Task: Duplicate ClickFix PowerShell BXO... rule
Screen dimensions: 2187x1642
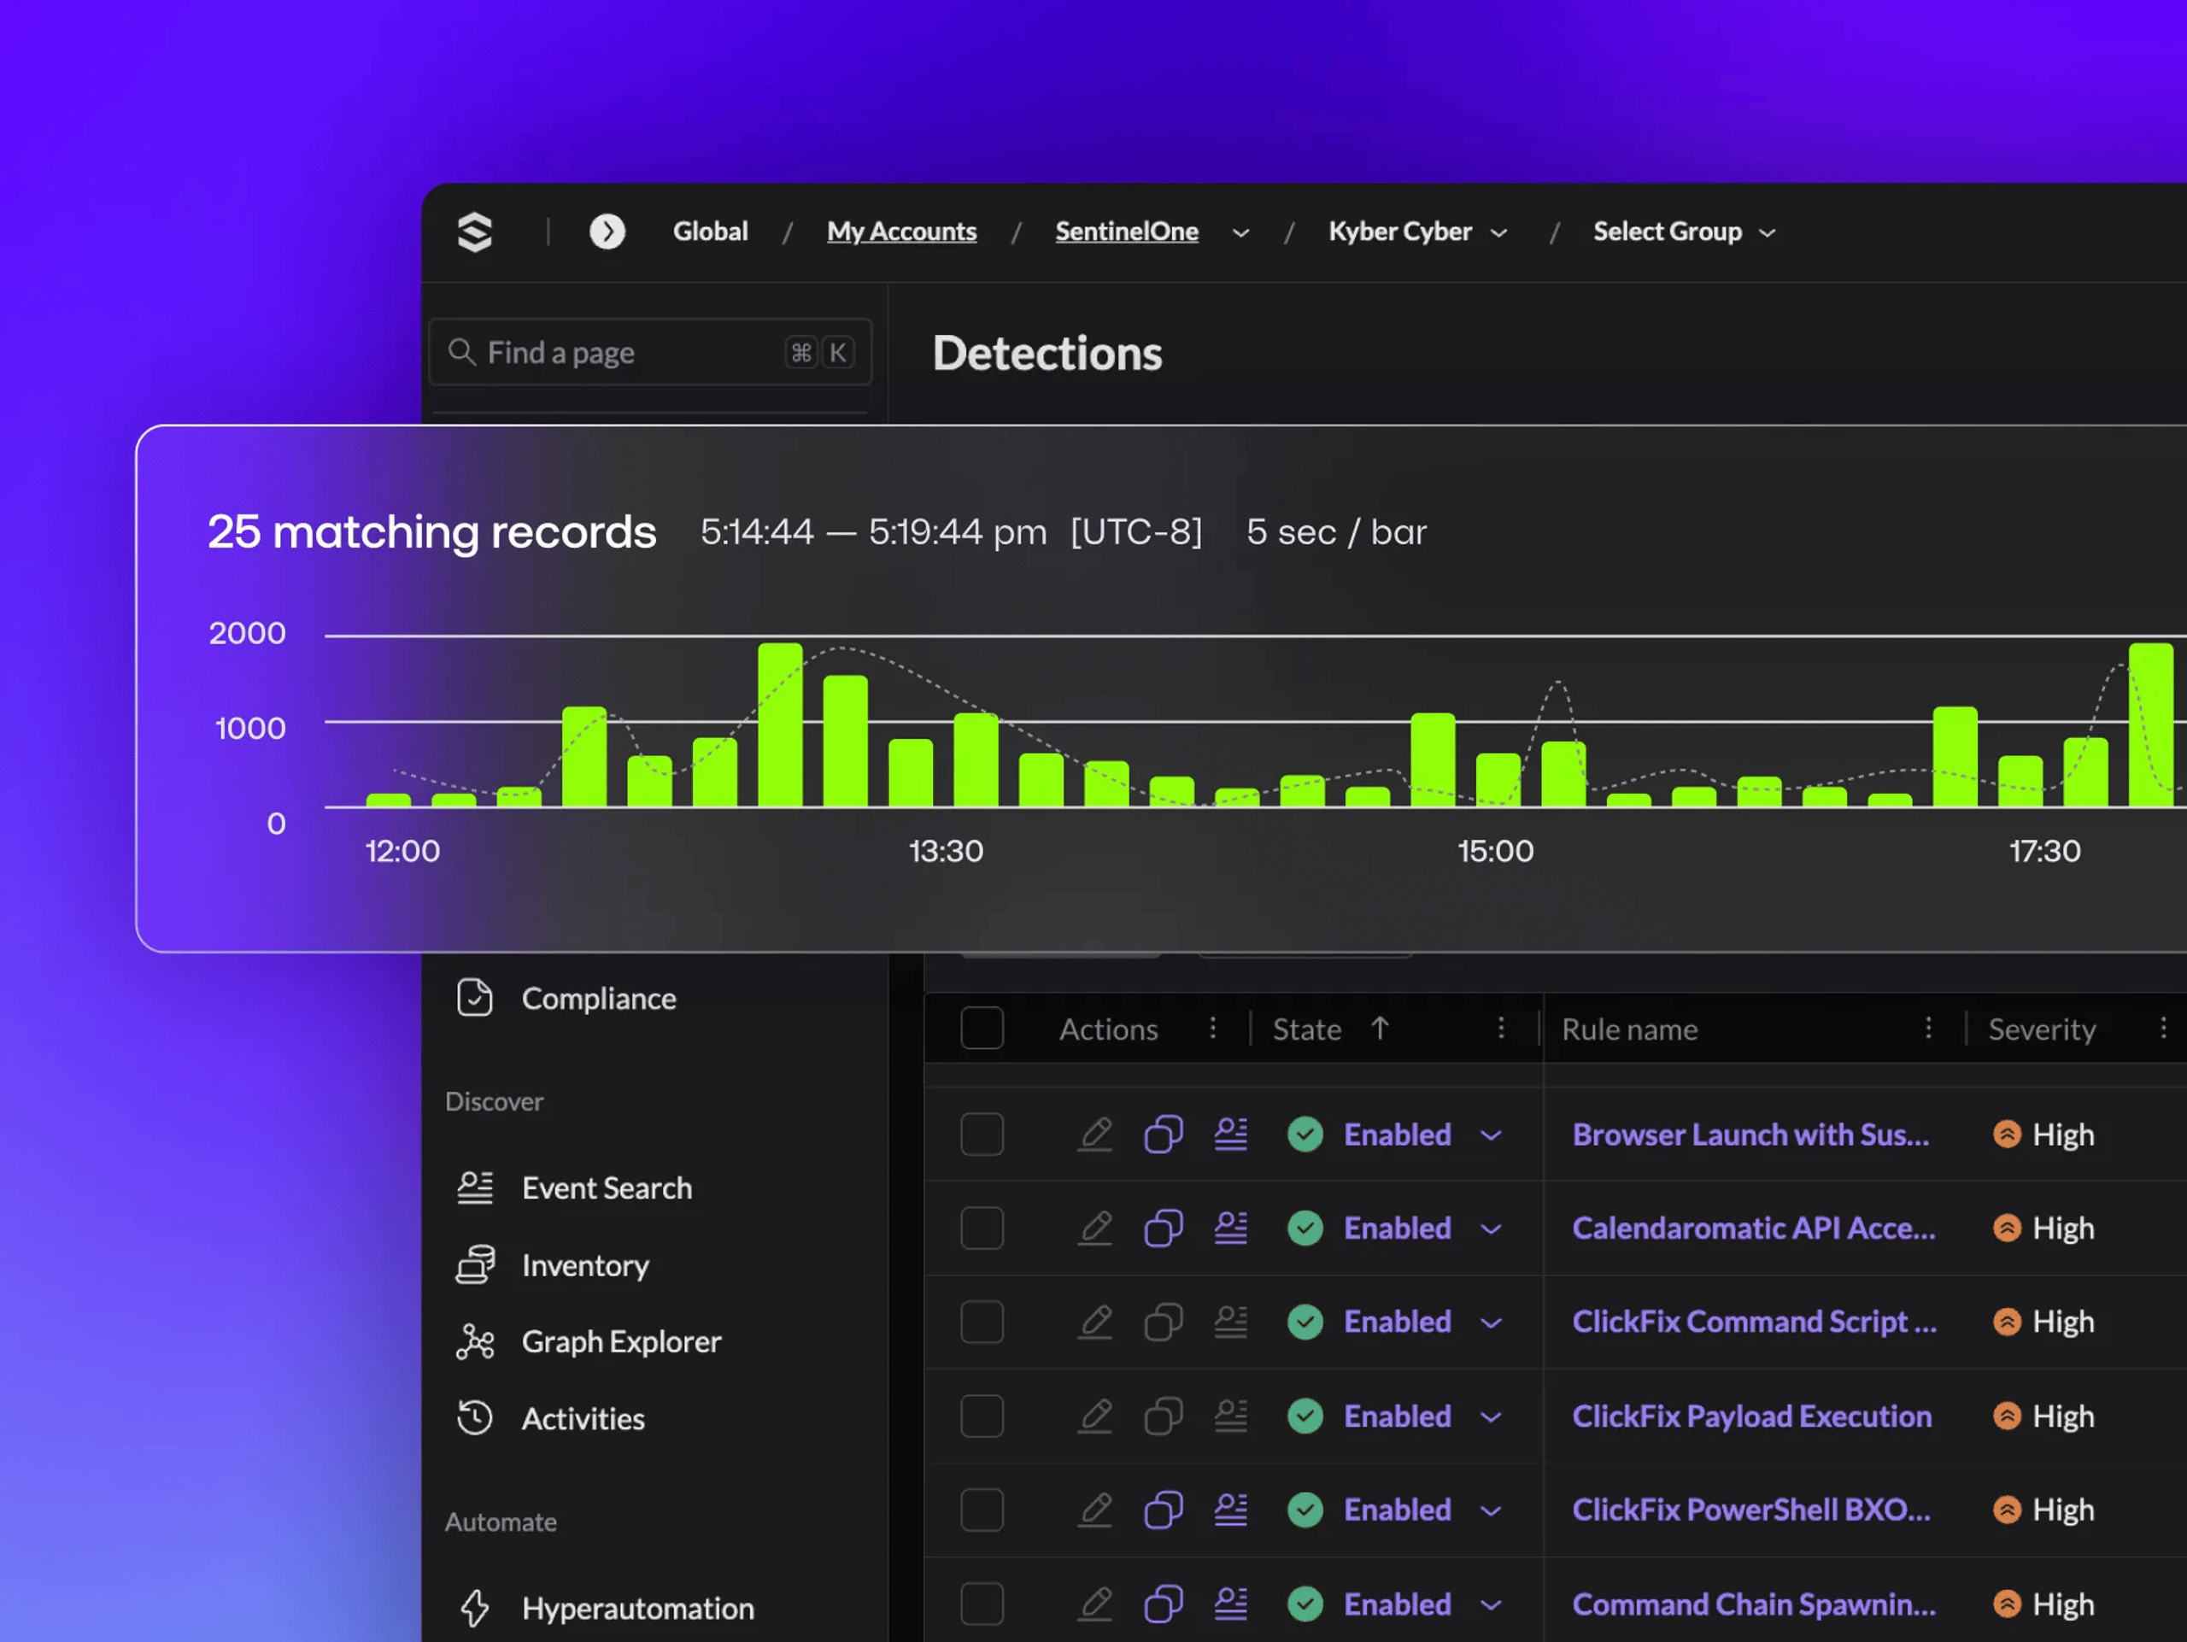Action: [1163, 1510]
